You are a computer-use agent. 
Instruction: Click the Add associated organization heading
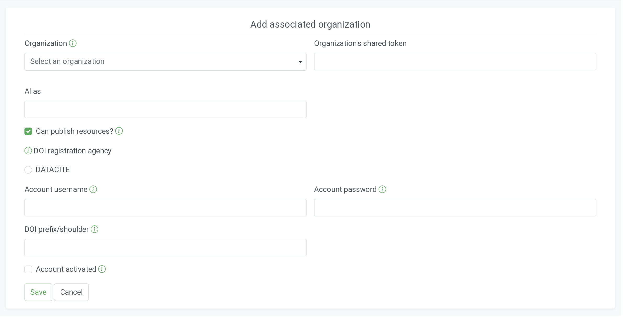(x=310, y=25)
